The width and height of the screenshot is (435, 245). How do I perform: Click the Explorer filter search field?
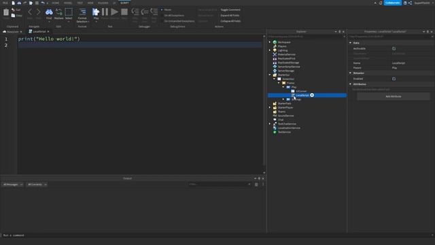click(306, 36)
